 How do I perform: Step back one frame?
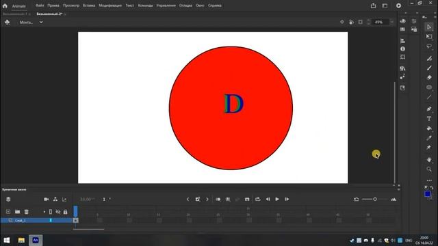(x=268, y=199)
